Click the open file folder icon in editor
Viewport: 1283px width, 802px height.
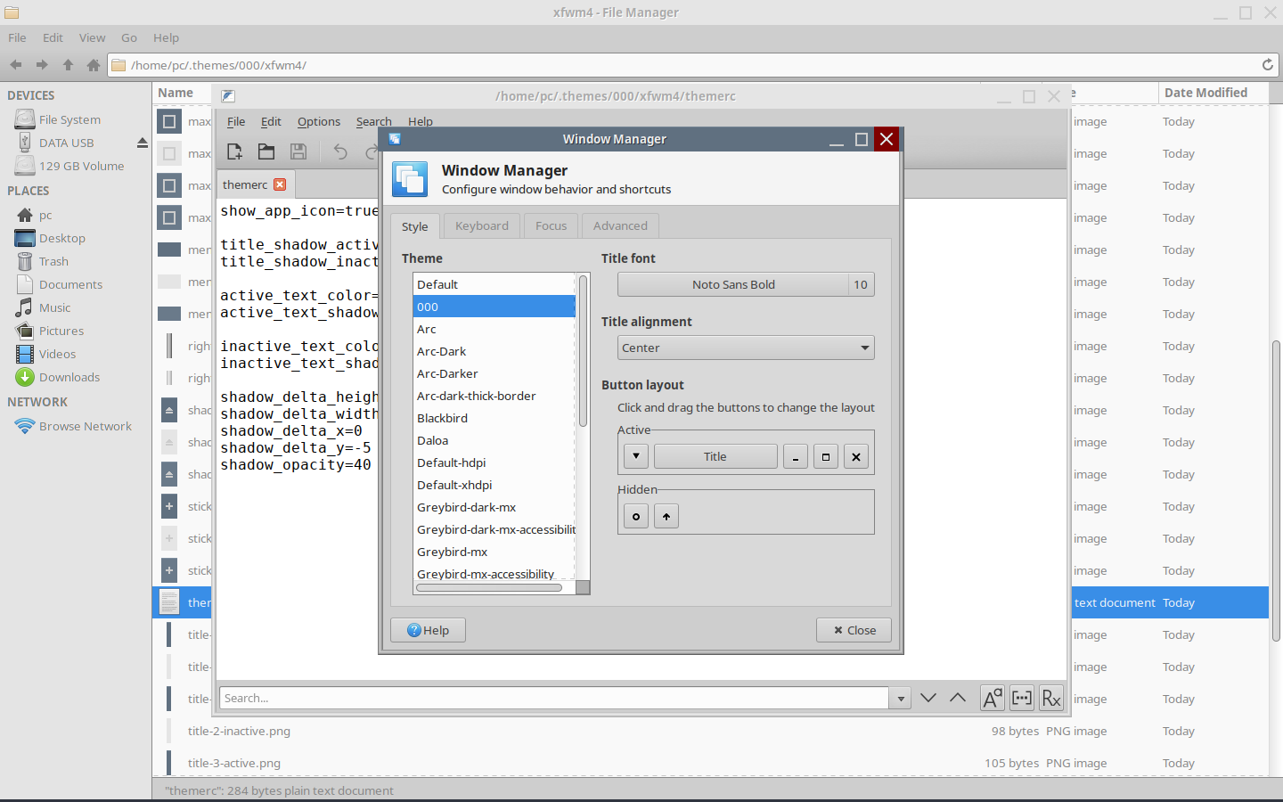click(x=266, y=151)
